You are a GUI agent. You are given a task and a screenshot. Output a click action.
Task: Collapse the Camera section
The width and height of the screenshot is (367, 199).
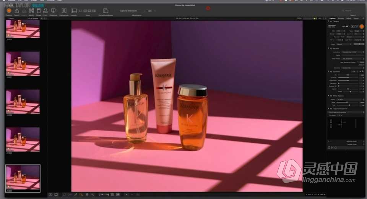click(x=329, y=21)
